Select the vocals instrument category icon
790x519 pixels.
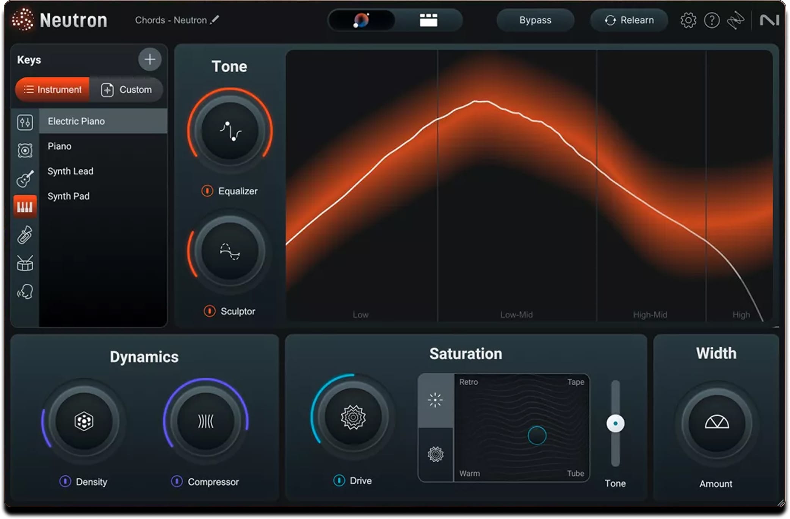click(25, 291)
